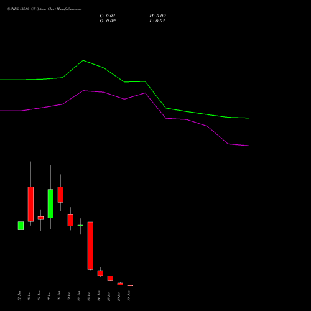This screenshot has height=311, width=311.
Task: Select the high value 'H: 0.02'
Action: [157, 16]
